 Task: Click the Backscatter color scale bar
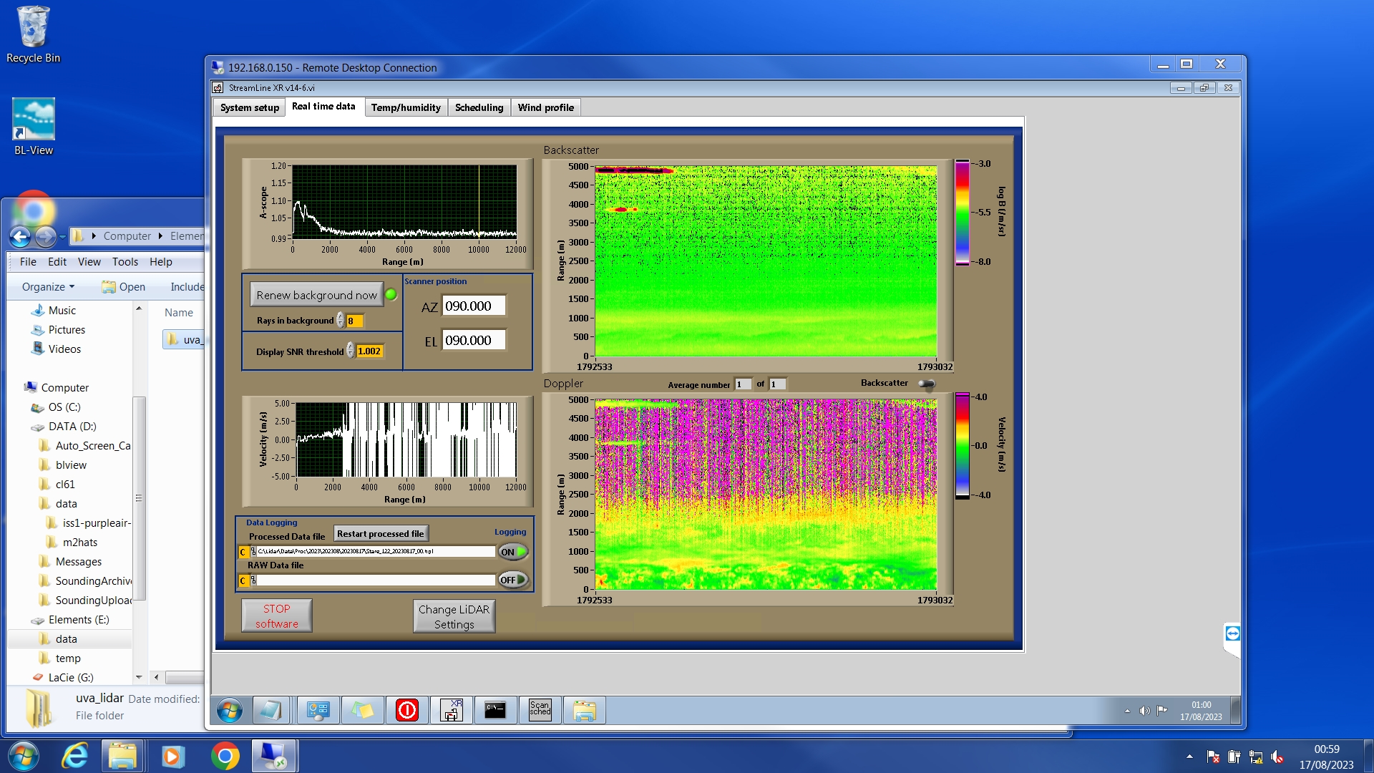coord(962,213)
